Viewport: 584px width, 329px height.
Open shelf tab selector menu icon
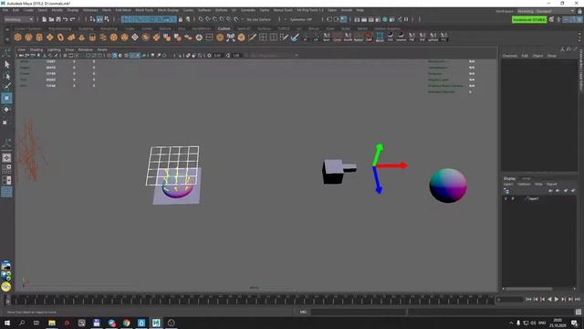[6, 28]
